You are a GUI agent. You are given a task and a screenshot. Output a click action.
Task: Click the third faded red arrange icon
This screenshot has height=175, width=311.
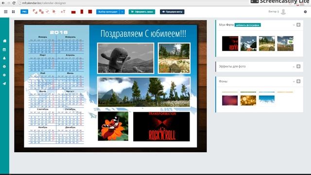pyautogui.click(x=48, y=12)
